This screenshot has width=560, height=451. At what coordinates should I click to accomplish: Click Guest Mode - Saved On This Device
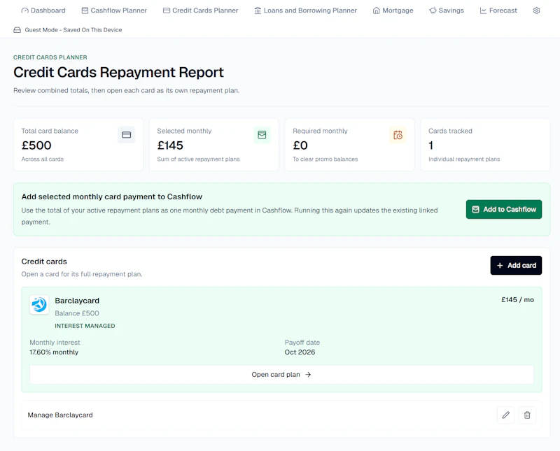[73, 30]
